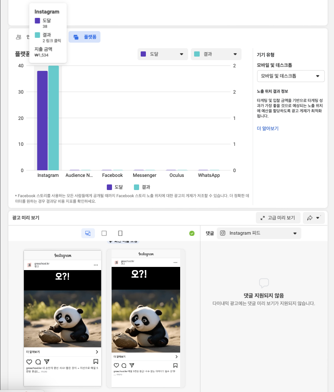Click the bookmark save icon in right preview

175,365
